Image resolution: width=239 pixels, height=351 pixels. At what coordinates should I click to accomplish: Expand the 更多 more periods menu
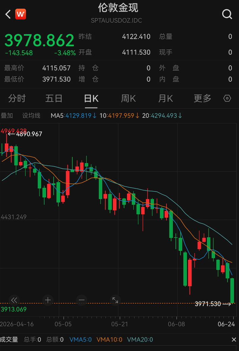pos(203,99)
